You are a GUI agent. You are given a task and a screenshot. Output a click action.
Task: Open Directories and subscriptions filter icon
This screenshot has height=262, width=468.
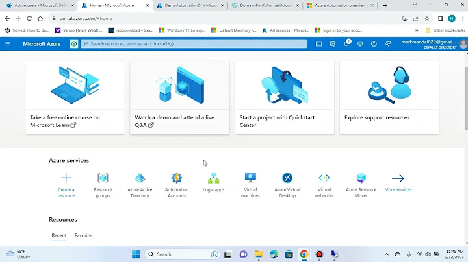coord(333,43)
